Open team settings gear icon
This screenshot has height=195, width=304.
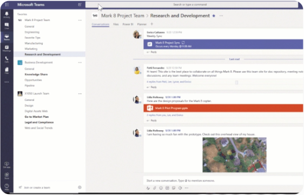[80, 187]
